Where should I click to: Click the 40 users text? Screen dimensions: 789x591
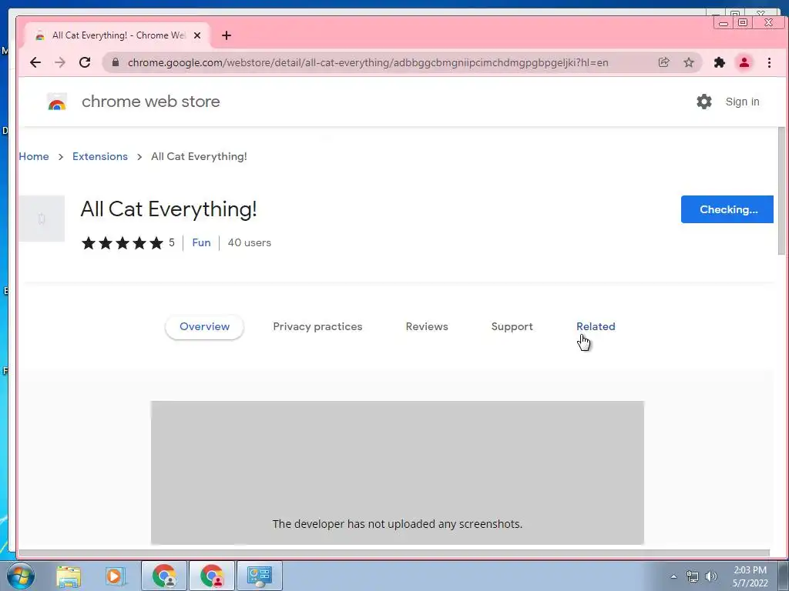pyautogui.click(x=249, y=242)
